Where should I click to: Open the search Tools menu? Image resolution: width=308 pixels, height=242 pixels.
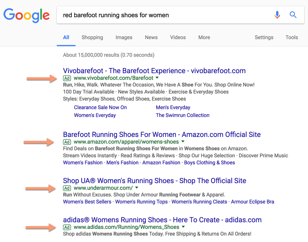[292, 37]
